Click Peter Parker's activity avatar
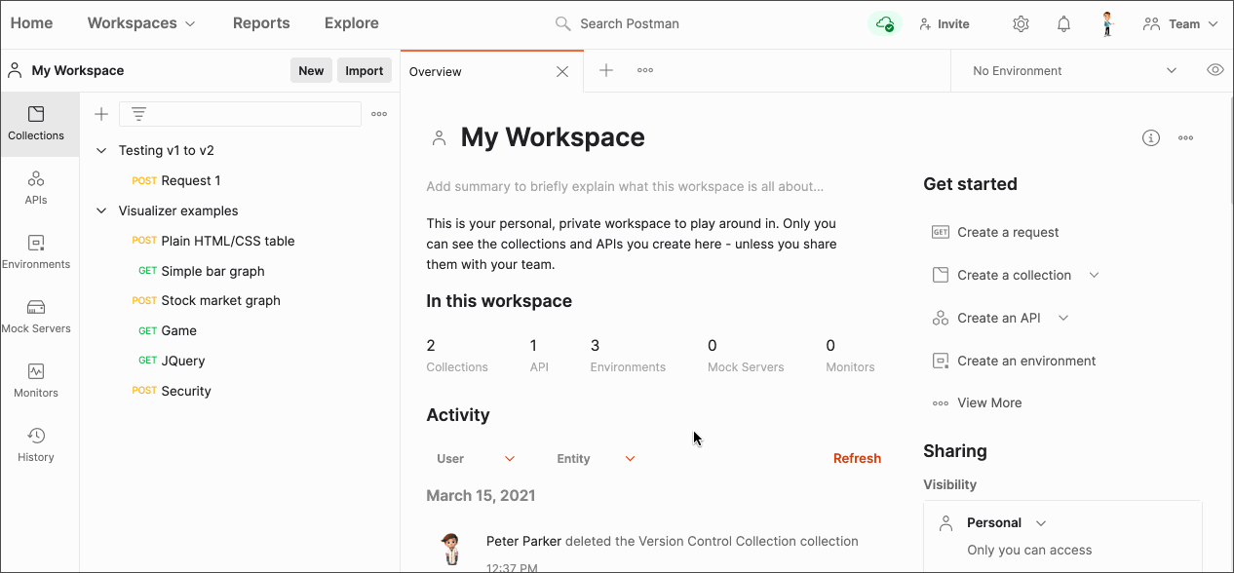Viewport: 1234px width, 573px height. coord(449,550)
